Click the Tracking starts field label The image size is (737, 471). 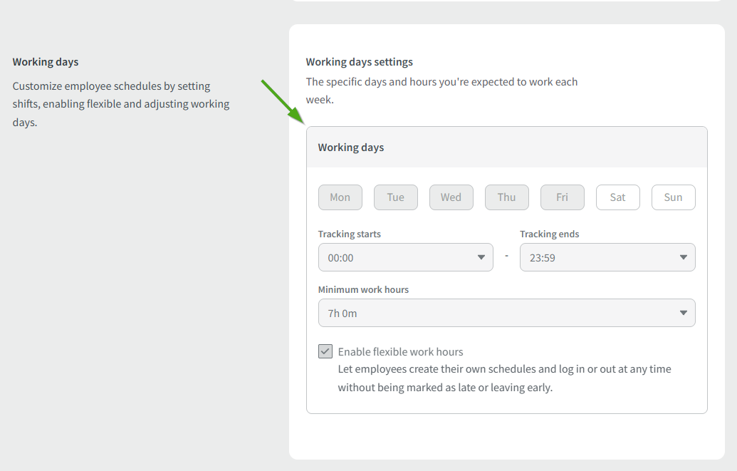point(349,234)
